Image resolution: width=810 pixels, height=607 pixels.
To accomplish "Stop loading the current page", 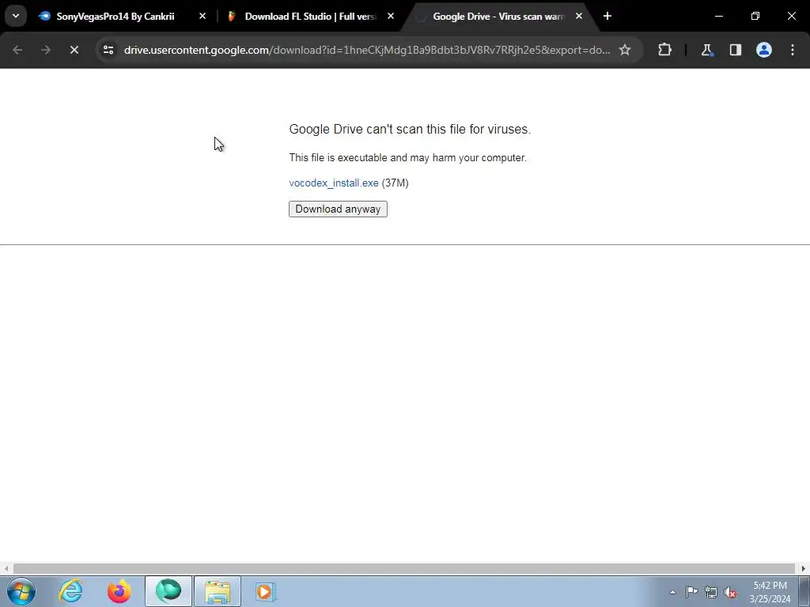I will click(x=74, y=50).
